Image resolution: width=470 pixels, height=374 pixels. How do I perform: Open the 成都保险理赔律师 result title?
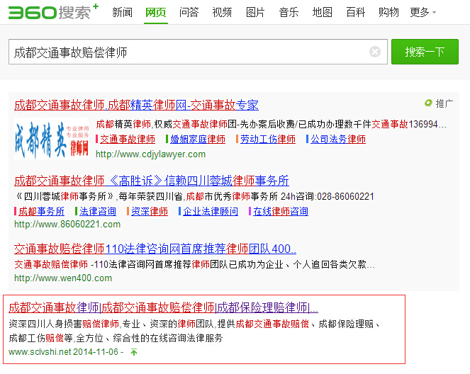[x=163, y=308]
